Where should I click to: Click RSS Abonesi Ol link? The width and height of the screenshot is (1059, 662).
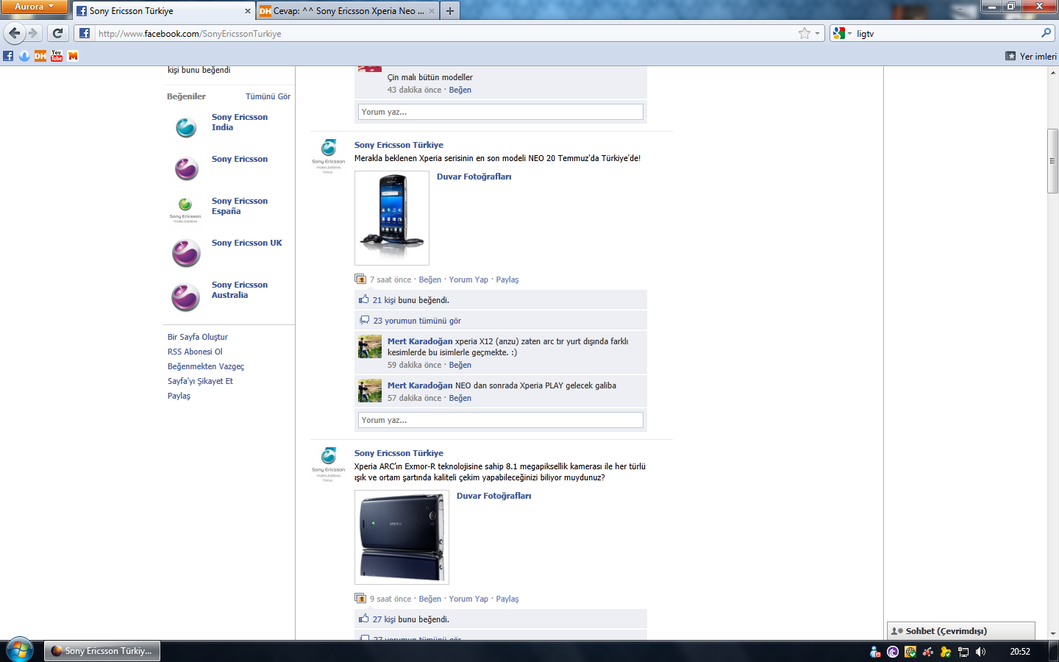pos(195,352)
